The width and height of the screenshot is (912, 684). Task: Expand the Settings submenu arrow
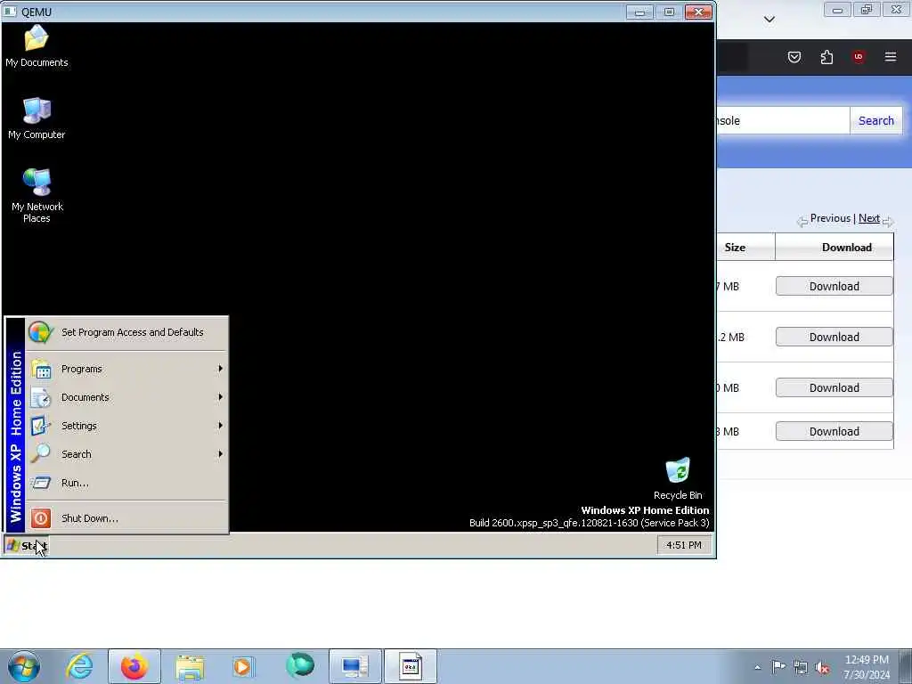[x=221, y=426]
